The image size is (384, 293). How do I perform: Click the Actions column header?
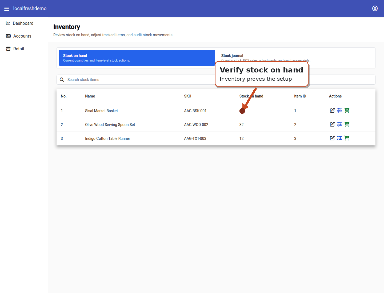pyautogui.click(x=335, y=96)
